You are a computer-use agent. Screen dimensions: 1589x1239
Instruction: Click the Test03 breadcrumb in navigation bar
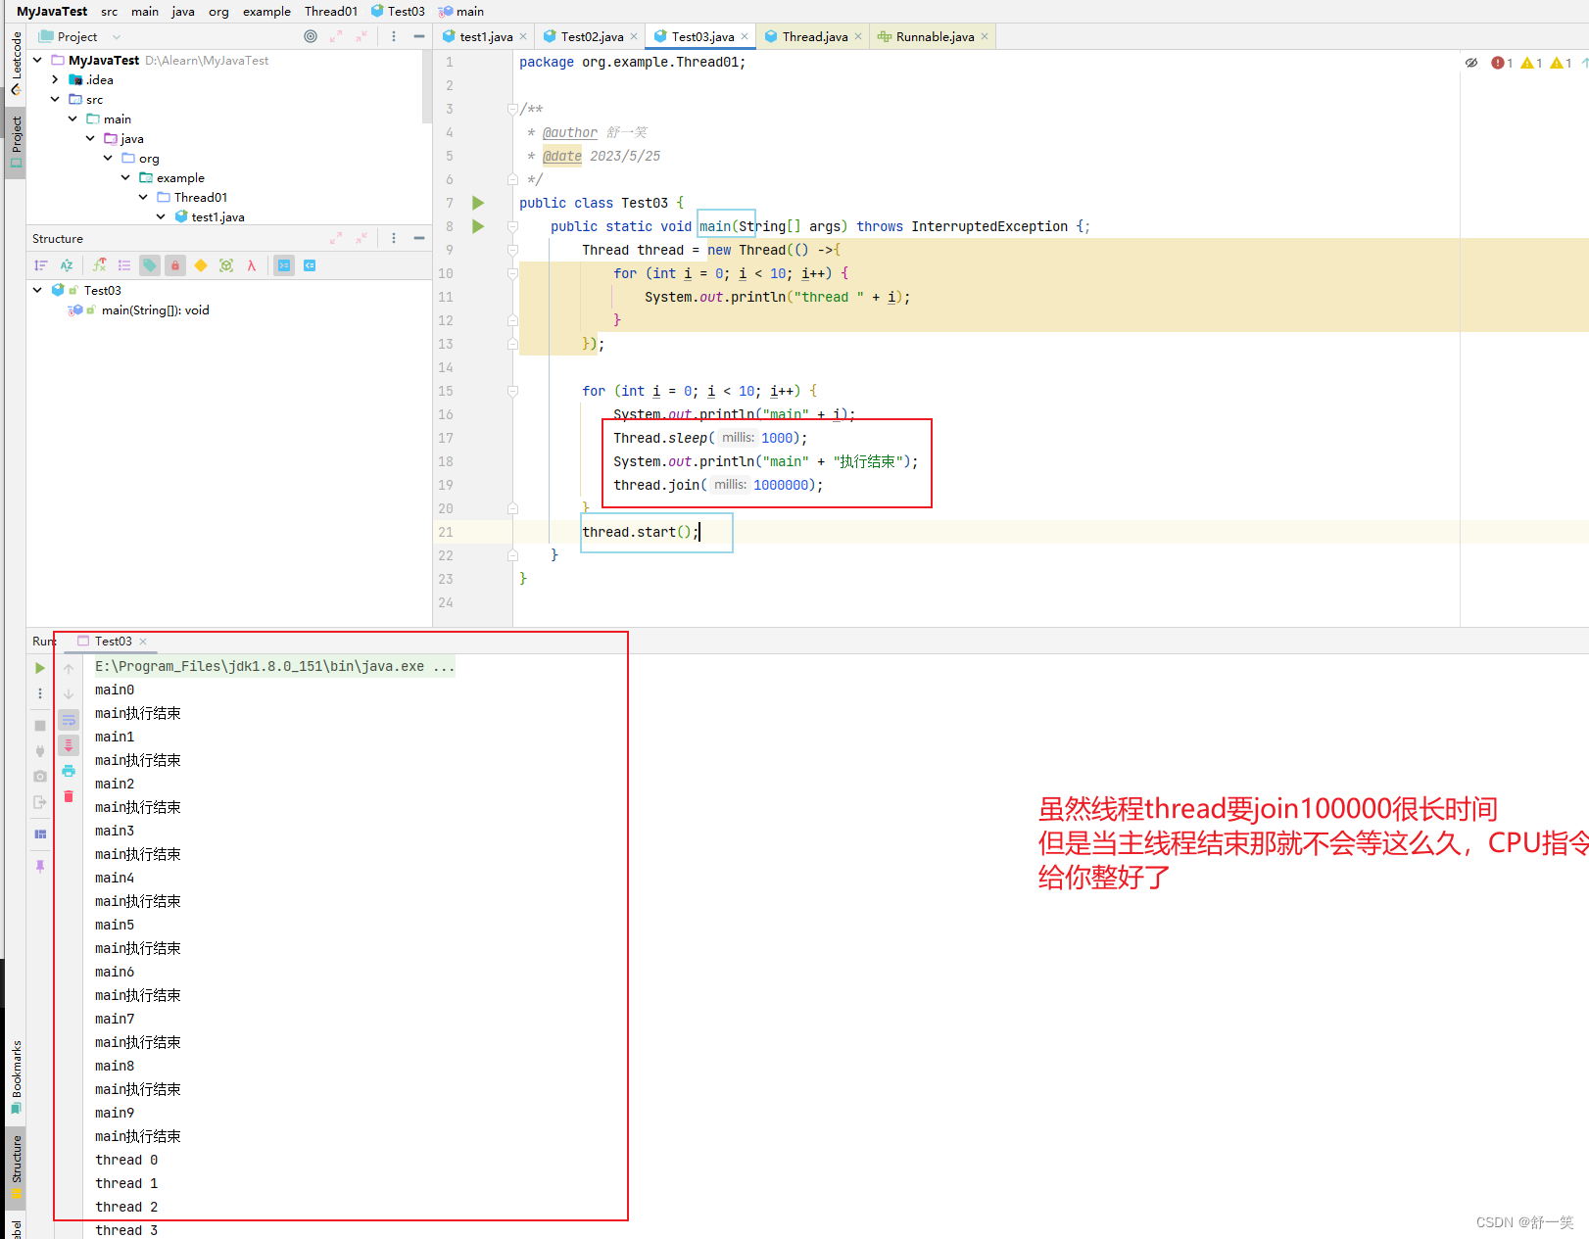point(399,11)
